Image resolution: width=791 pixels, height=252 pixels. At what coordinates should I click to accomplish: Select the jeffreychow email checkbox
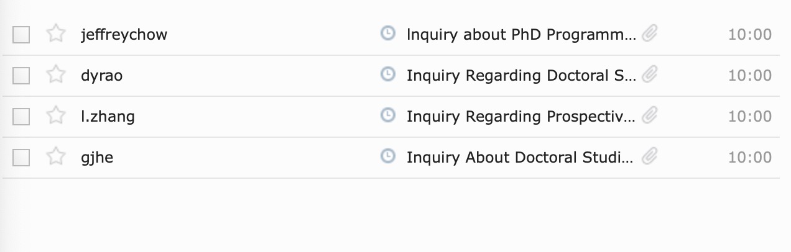click(21, 35)
